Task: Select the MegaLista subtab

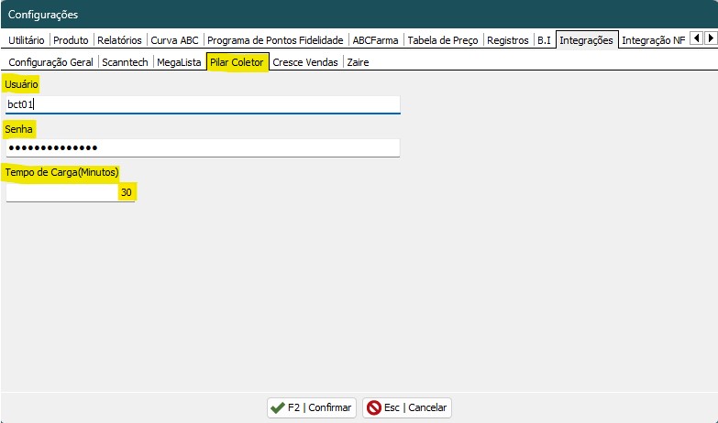Action: click(x=179, y=62)
